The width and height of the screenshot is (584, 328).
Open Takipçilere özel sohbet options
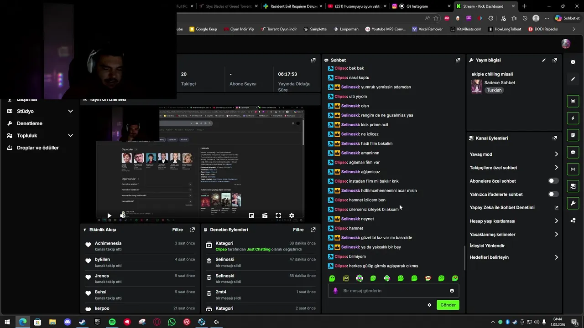pos(514,168)
